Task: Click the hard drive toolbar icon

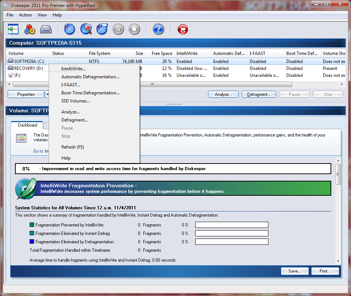Action: pos(46,29)
